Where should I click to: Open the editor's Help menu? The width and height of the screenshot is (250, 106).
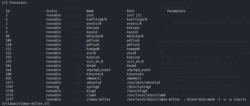[210, 57]
